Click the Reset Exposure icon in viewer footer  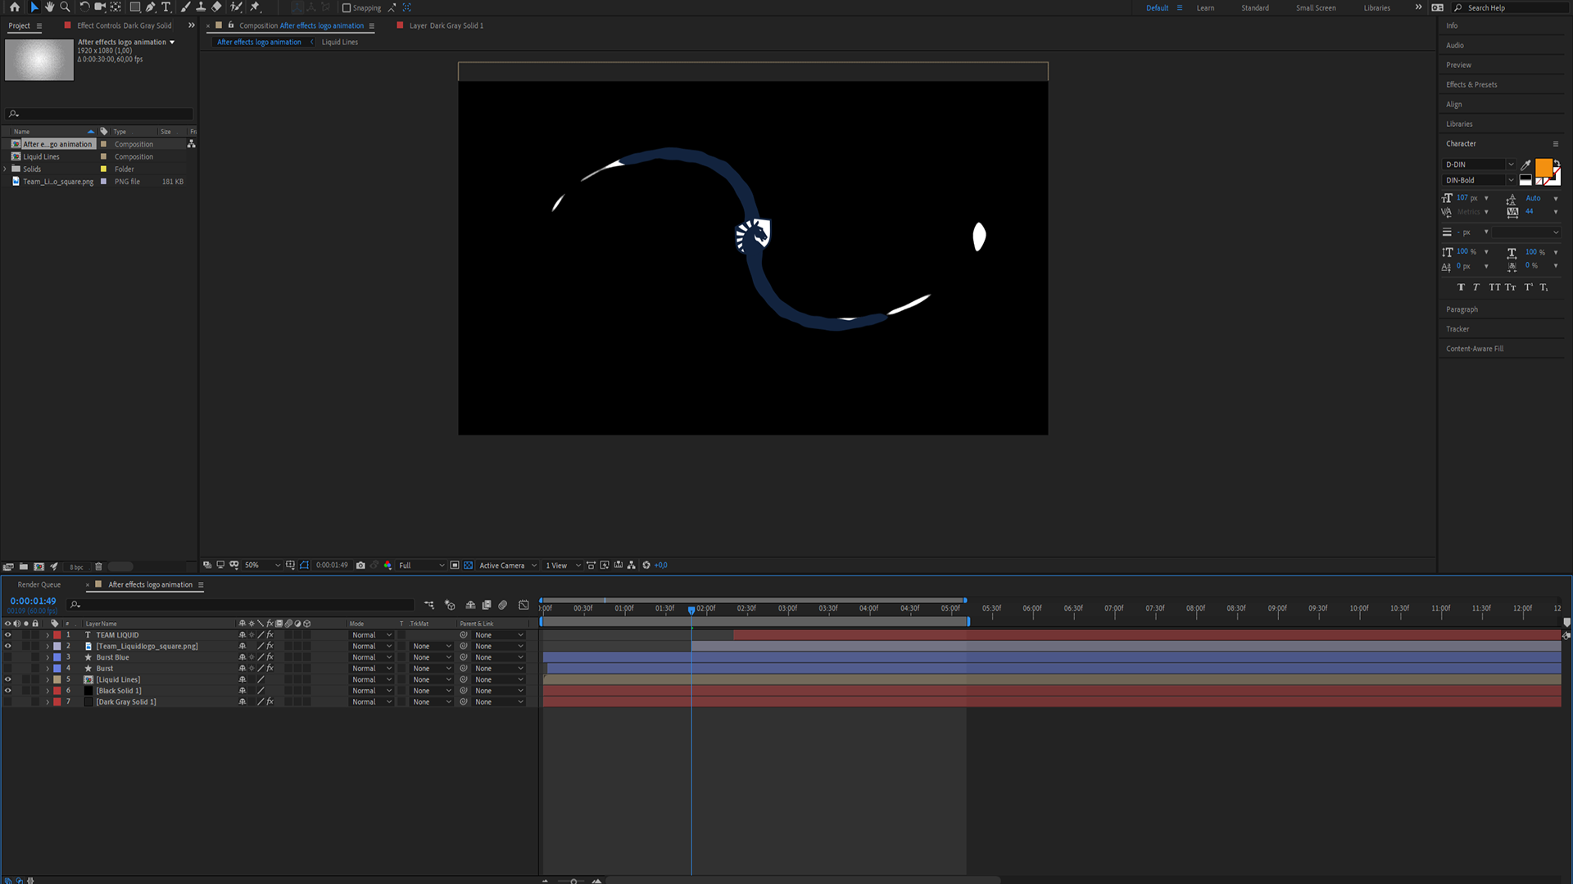(x=646, y=565)
